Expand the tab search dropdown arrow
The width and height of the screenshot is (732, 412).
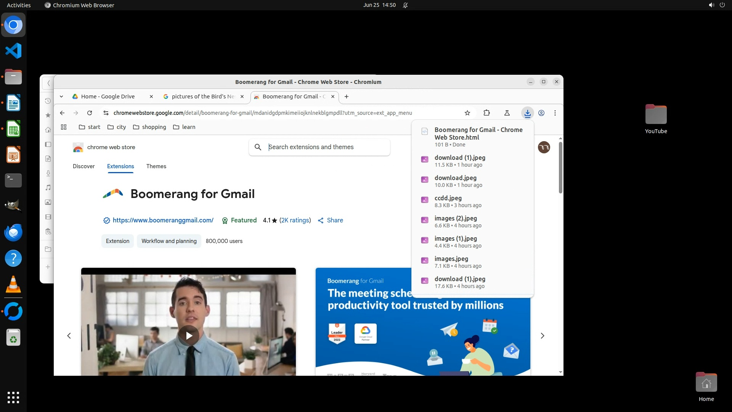tap(61, 97)
